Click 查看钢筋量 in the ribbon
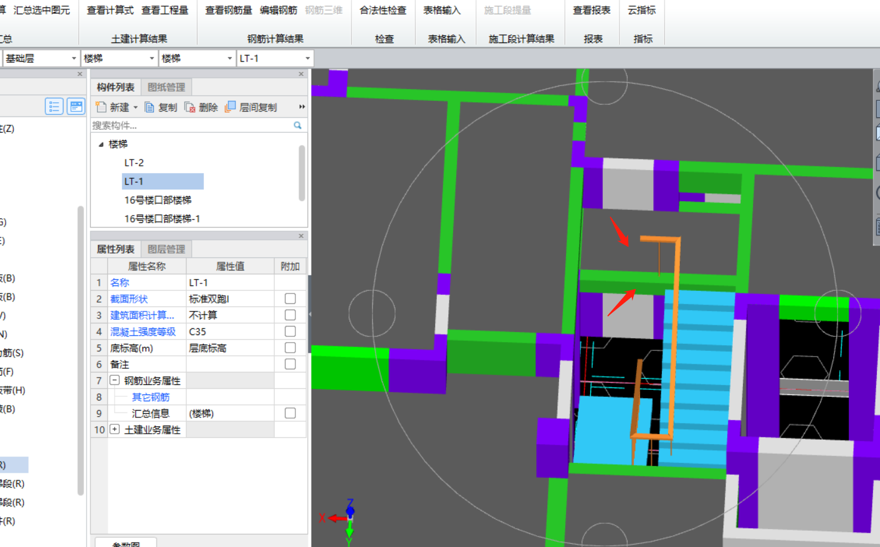This screenshot has width=880, height=547. (x=229, y=11)
